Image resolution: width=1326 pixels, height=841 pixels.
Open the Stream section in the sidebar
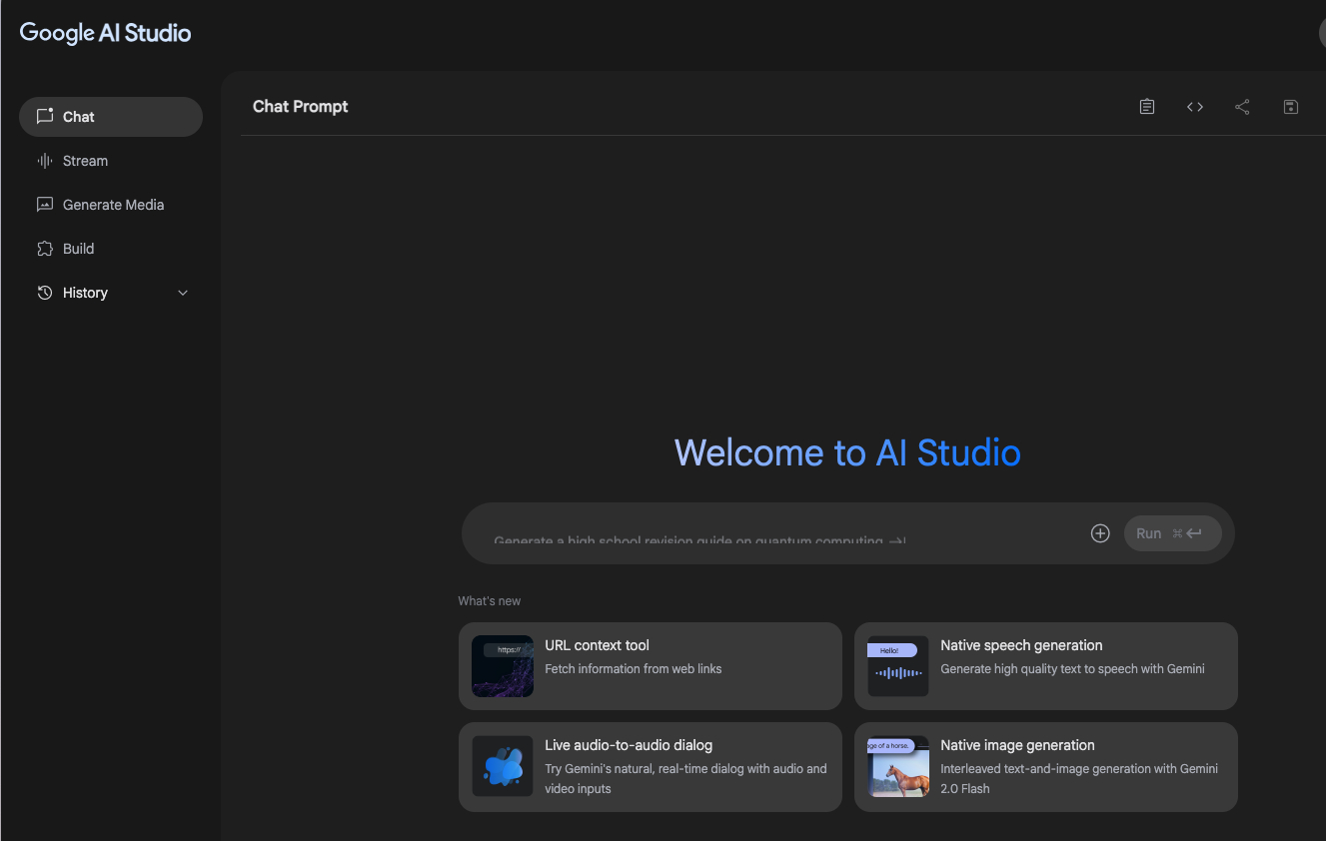coord(111,161)
